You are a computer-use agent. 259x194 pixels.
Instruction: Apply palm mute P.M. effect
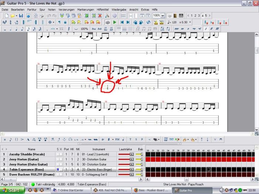pos(117,140)
